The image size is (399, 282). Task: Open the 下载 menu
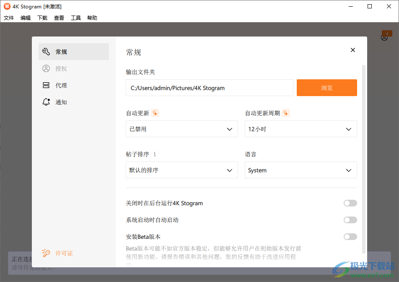[42, 18]
